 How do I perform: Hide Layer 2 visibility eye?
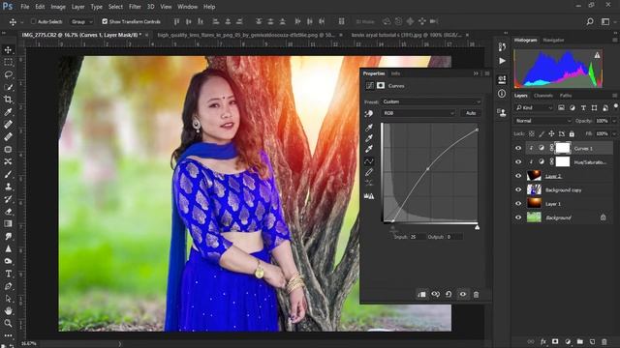pyautogui.click(x=518, y=176)
